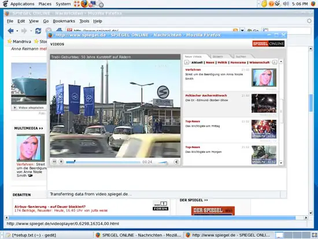Open the Top-News am Mittag thumbnail
Viewport: 318px width, 239px height.
tap(264, 129)
